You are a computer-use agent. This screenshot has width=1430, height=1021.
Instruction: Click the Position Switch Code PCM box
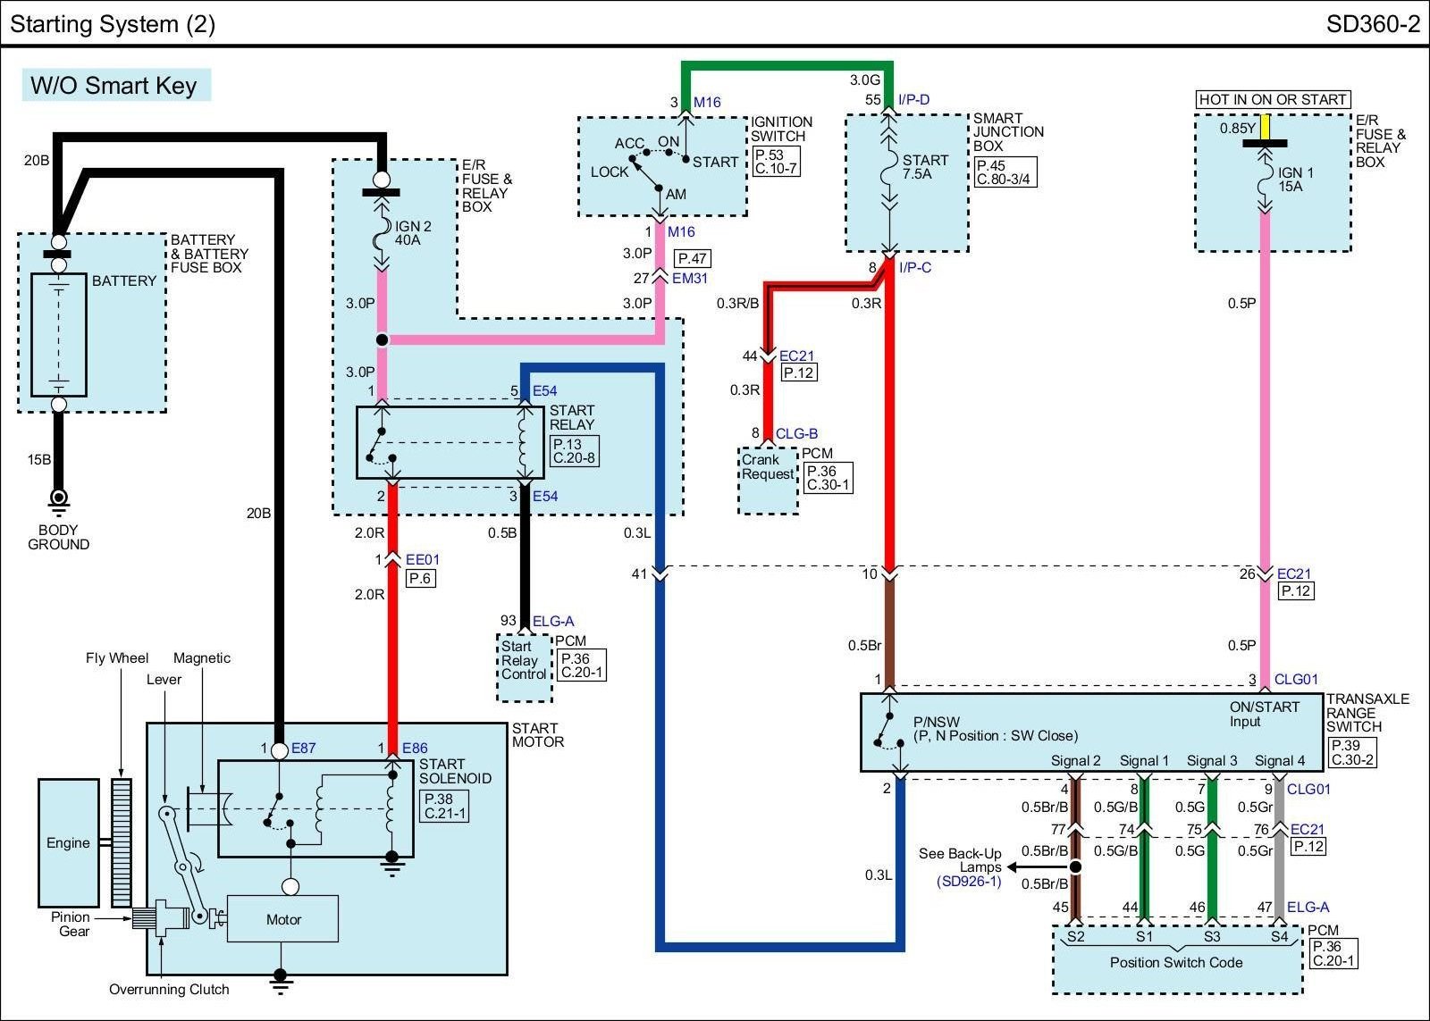pyautogui.click(x=1176, y=963)
